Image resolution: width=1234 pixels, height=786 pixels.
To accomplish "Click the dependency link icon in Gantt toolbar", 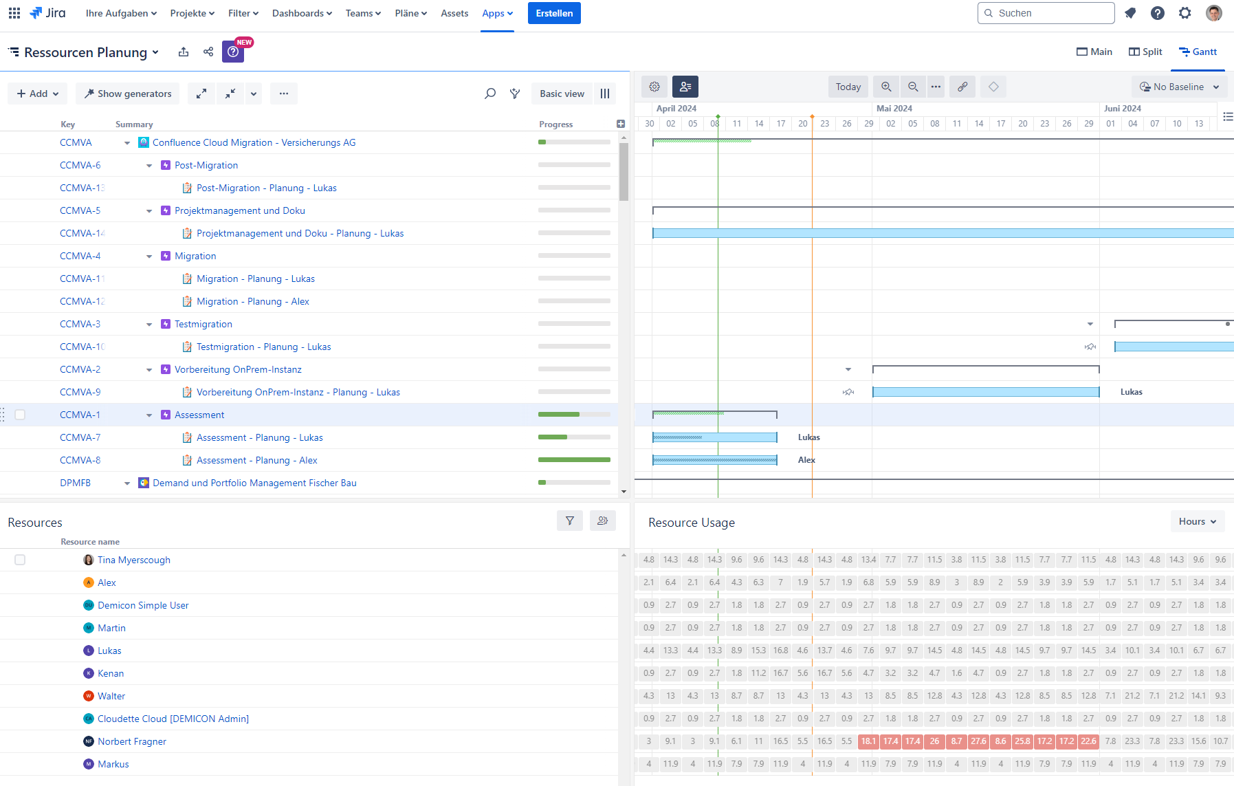I will pos(962,87).
